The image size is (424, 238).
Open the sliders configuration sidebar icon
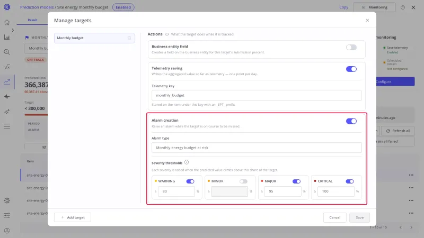(7, 215)
